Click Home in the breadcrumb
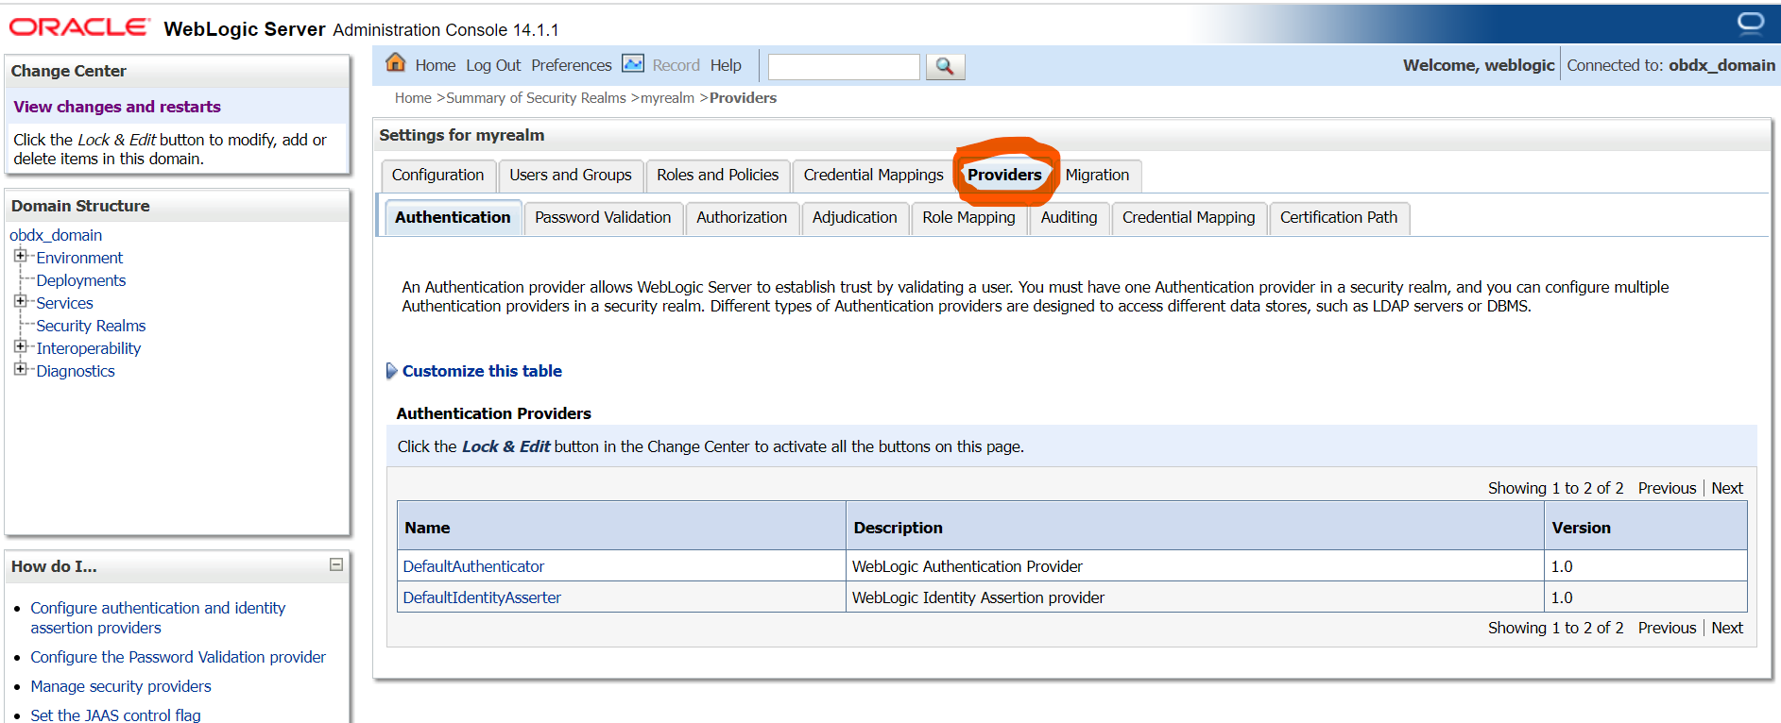 (x=413, y=98)
